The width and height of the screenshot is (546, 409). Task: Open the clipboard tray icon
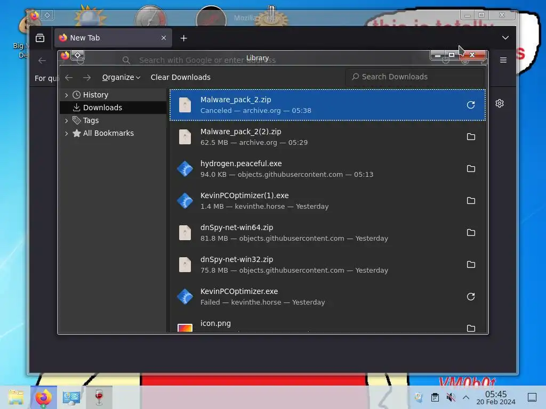[435, 397]
